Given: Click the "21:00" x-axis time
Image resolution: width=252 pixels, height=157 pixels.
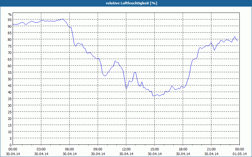Looking at the screenshot, I should 211,149.
